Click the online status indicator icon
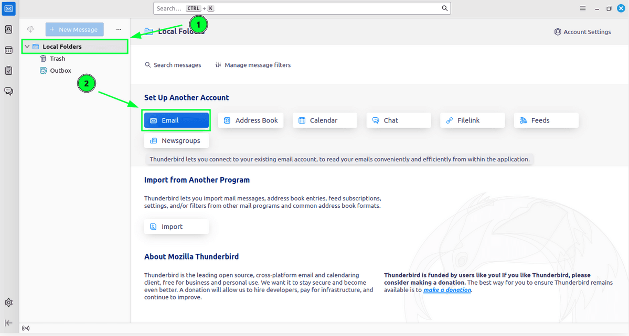Screen dimensions: 629x336 26,329
